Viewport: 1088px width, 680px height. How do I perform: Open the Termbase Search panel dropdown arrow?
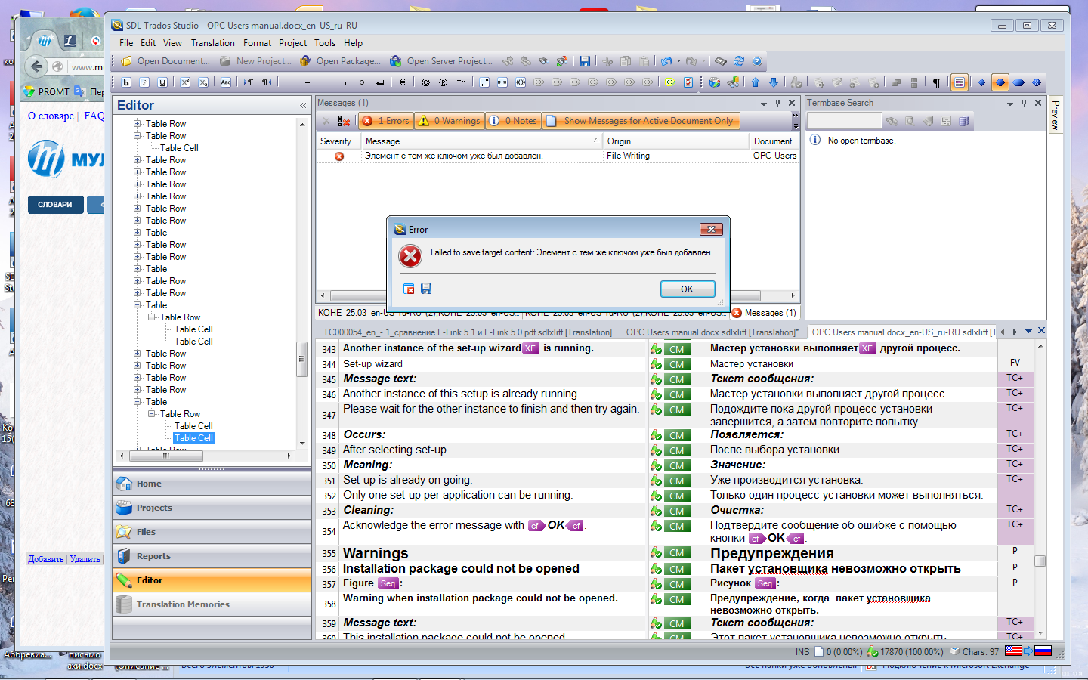(1010, 103)
